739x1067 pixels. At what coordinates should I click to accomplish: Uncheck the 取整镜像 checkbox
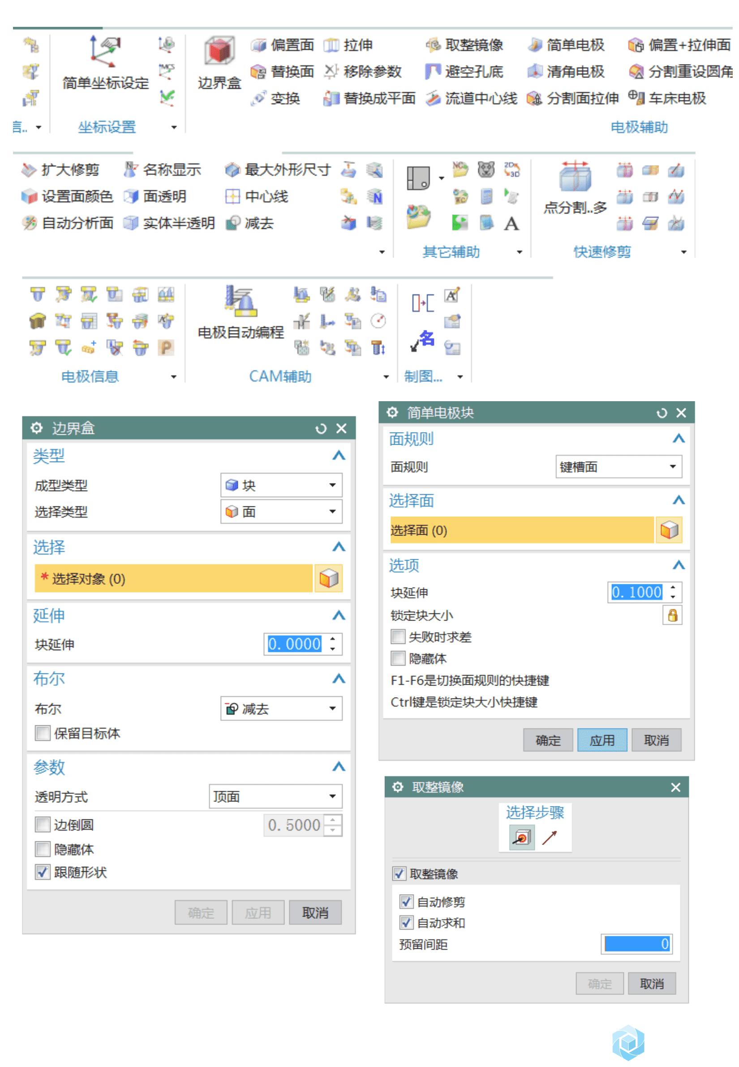pos(399,874)
